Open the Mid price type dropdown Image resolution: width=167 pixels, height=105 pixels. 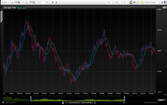[x=126, y=2]
